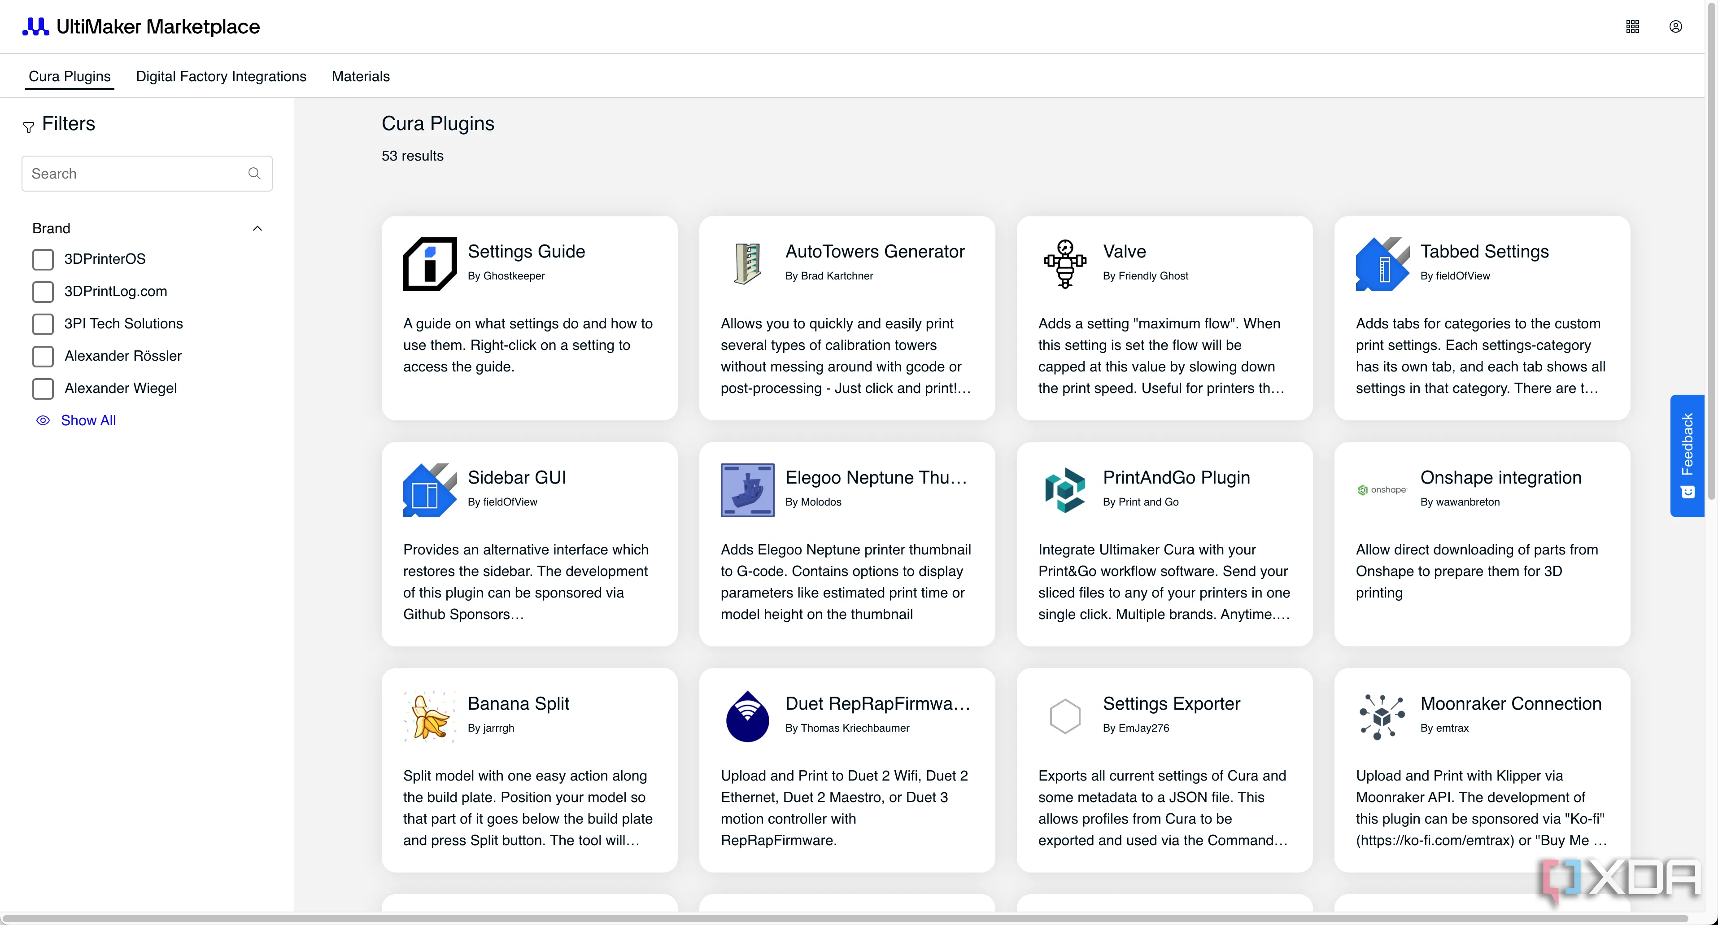Click 'By Molodos' author text
Image resolution: width=1718 pixels, height=925 pixels.
814,502
